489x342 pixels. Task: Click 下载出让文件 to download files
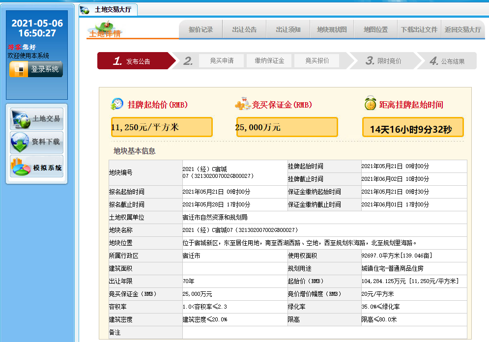419,29
